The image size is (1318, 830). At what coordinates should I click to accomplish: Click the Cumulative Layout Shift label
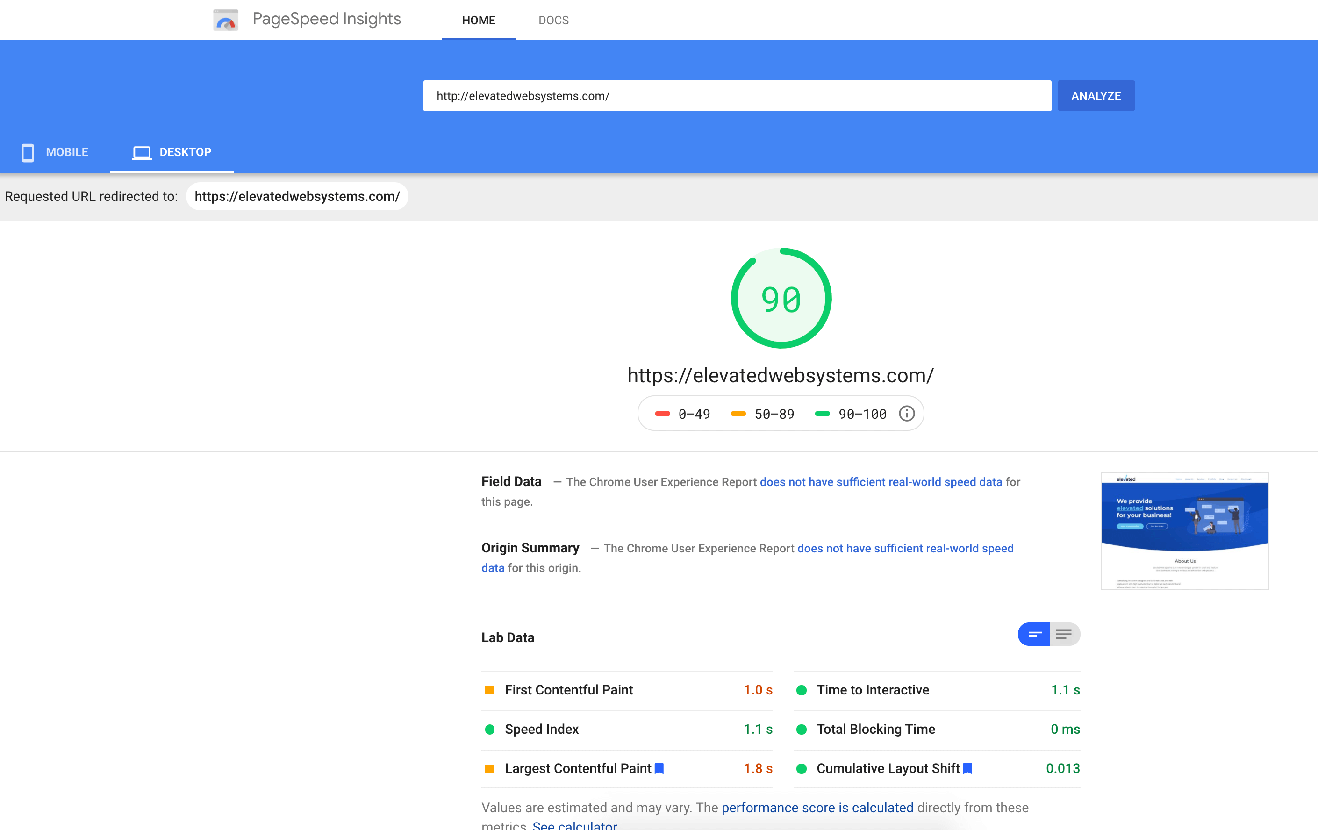tap(888, 769)
